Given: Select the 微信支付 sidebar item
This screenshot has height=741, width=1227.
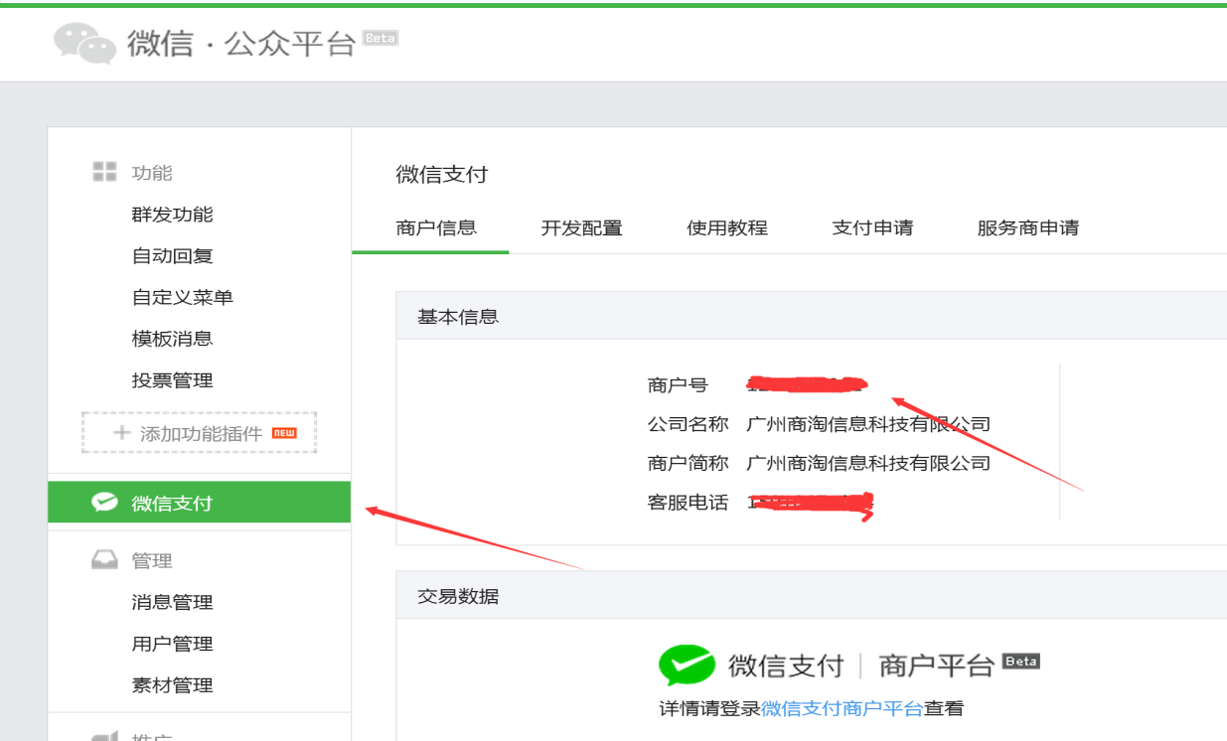Looking at the screenshot, I should (200, 503).
